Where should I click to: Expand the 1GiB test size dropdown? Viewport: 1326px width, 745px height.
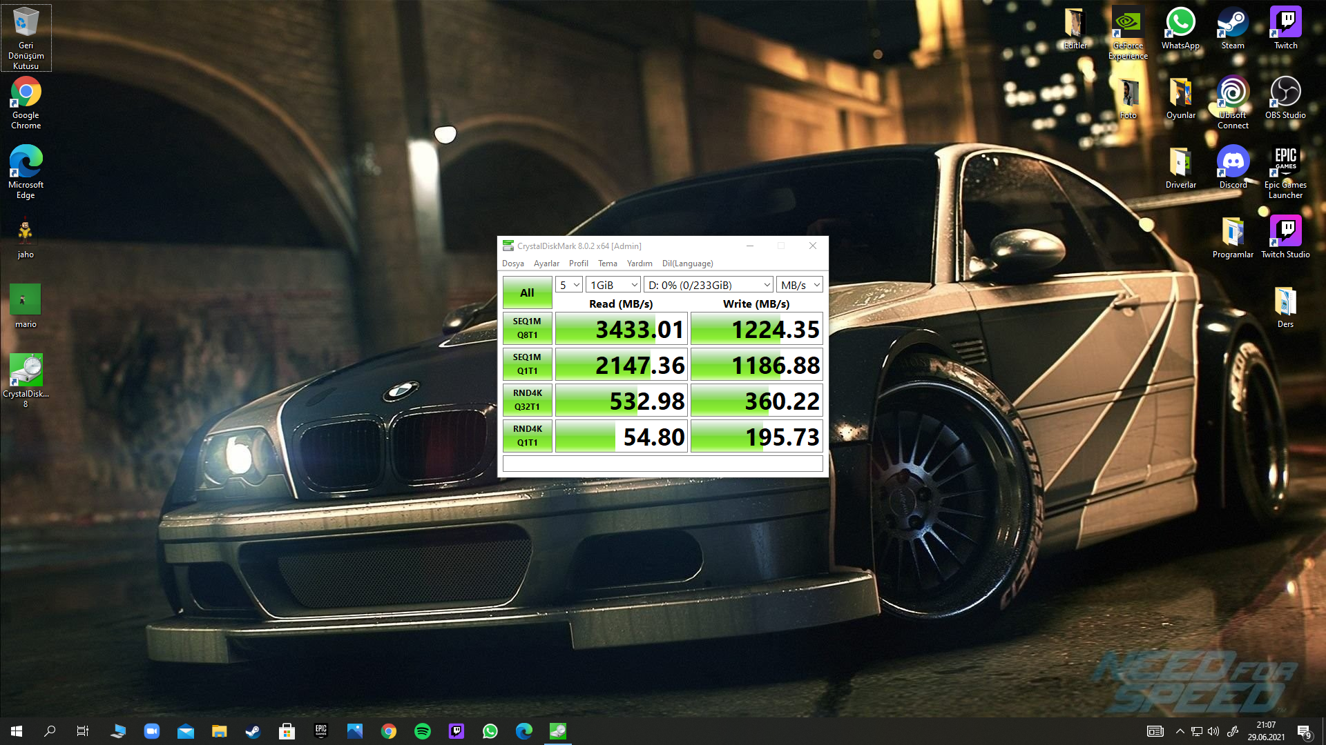(x=613, y=285)
